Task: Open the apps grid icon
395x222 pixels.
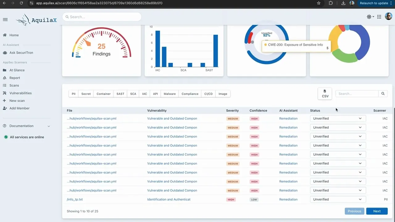Action: 379,17
